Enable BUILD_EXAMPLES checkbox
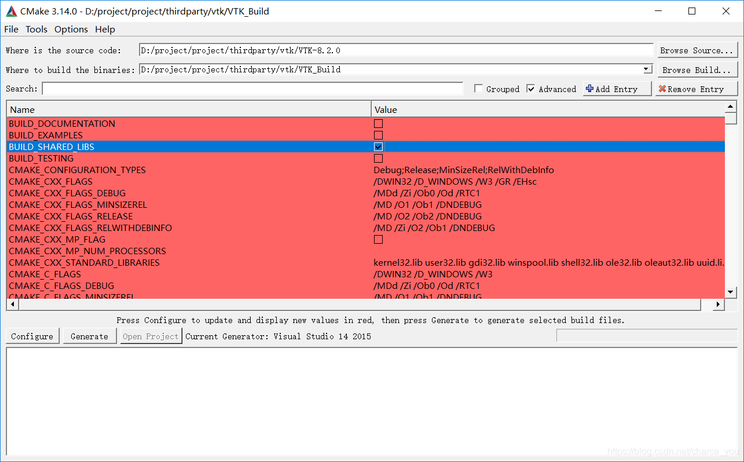 tap(378, 135)
